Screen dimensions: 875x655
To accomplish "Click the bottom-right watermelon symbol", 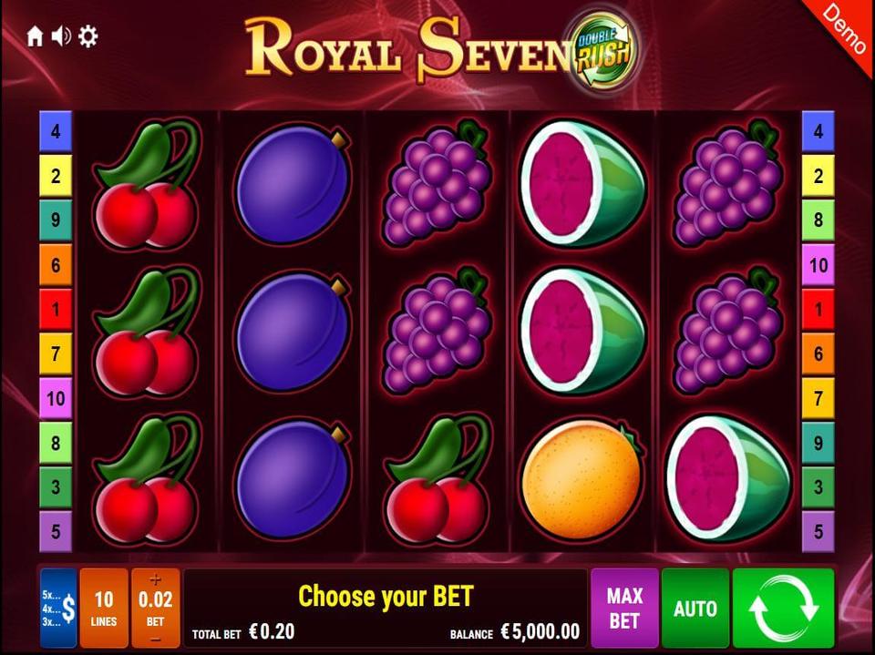I will coord(729,478).
